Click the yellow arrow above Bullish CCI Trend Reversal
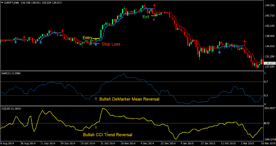This screenshot has height=146, width=276. (x=96, y=127)
